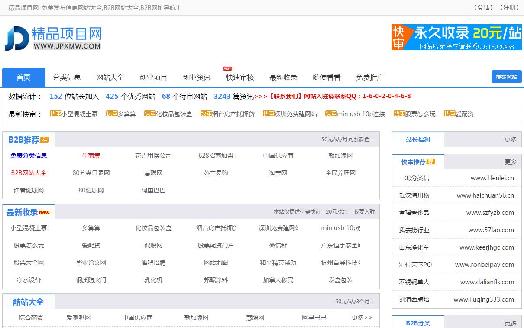Viewport: 524px width, 328px height.
Task: Open the 淘宝网 link
Action: coord(278,173)
